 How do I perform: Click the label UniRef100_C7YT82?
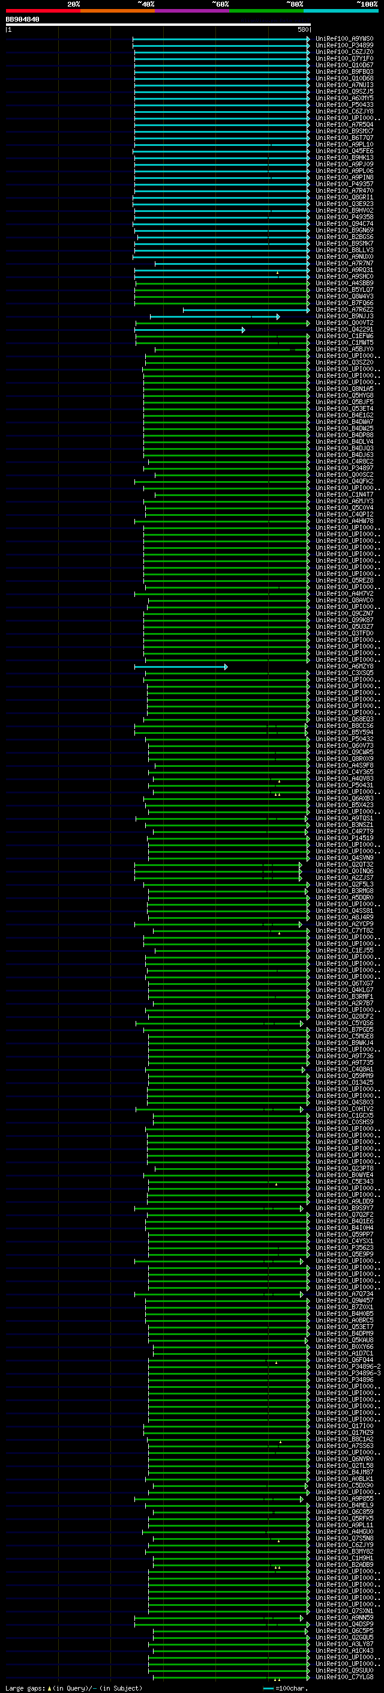tap(344, 931)
